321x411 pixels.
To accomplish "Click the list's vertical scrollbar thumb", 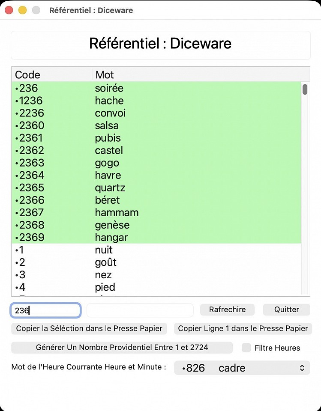I will [305, 89].
